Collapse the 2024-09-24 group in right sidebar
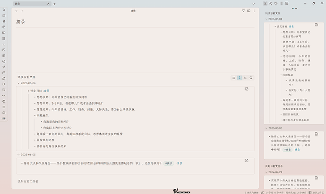 [267, 172]
